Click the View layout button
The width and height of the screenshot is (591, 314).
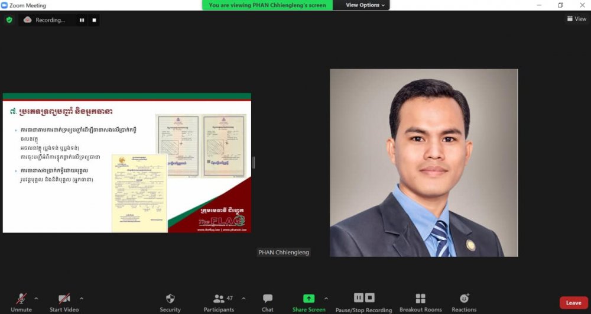577,19
